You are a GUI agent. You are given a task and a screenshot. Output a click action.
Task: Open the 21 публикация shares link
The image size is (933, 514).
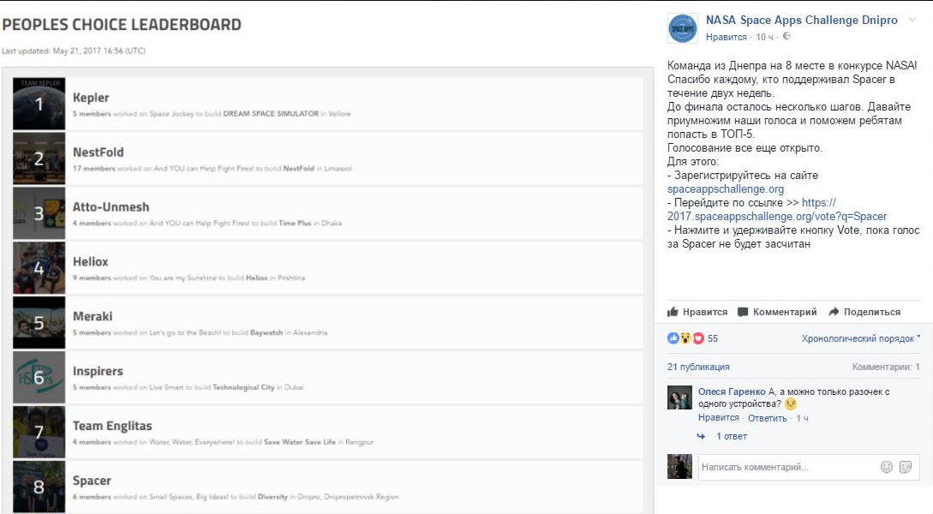tap(698, 367)
